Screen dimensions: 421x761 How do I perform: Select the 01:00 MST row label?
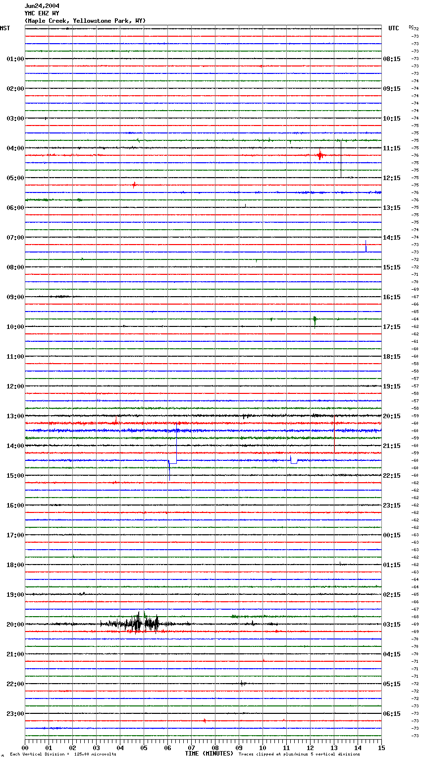[15, 59]
